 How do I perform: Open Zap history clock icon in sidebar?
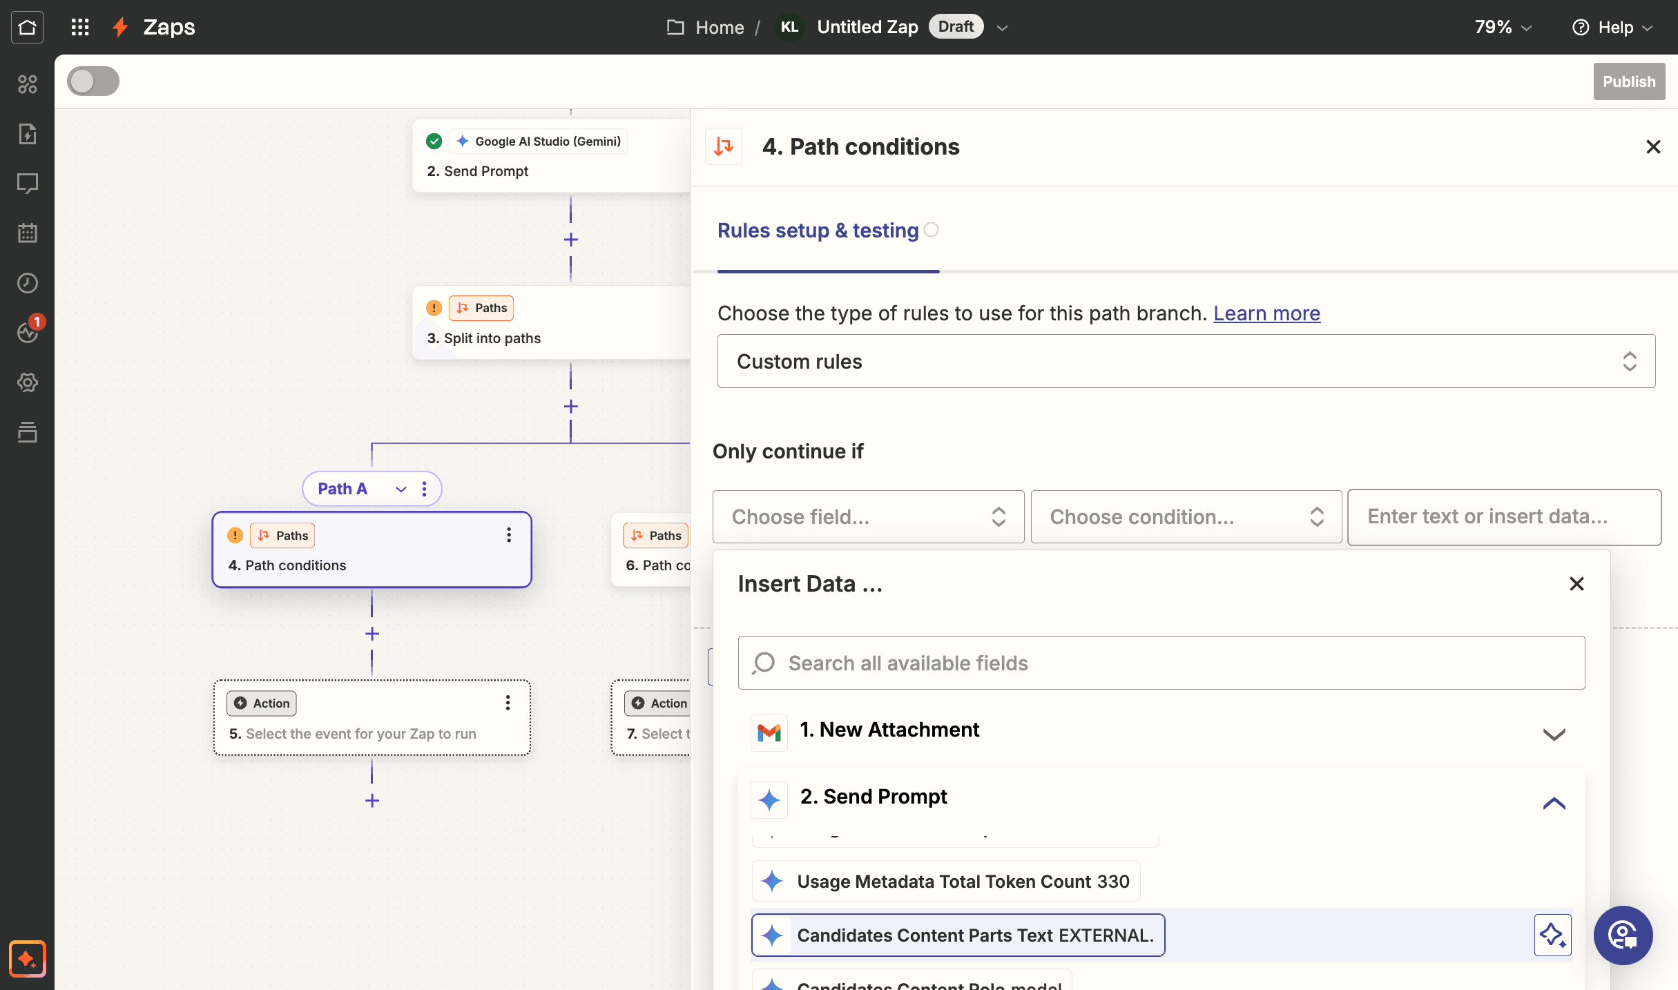click(27, 283)
